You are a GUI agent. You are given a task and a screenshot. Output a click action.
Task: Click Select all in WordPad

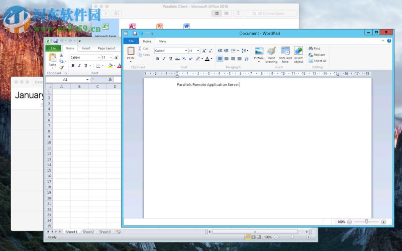tap(318, 61)
